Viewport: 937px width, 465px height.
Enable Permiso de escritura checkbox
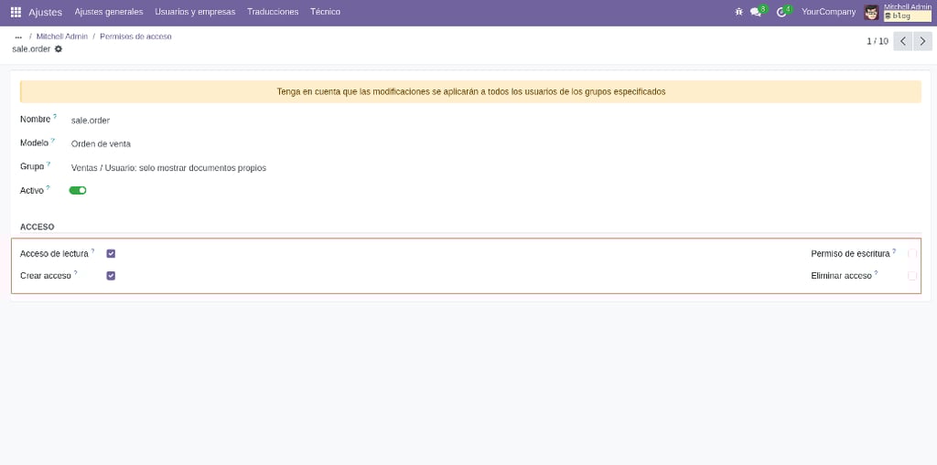(912, 254)
